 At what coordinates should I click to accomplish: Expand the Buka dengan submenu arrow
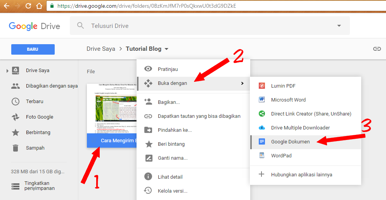point(242,83)
